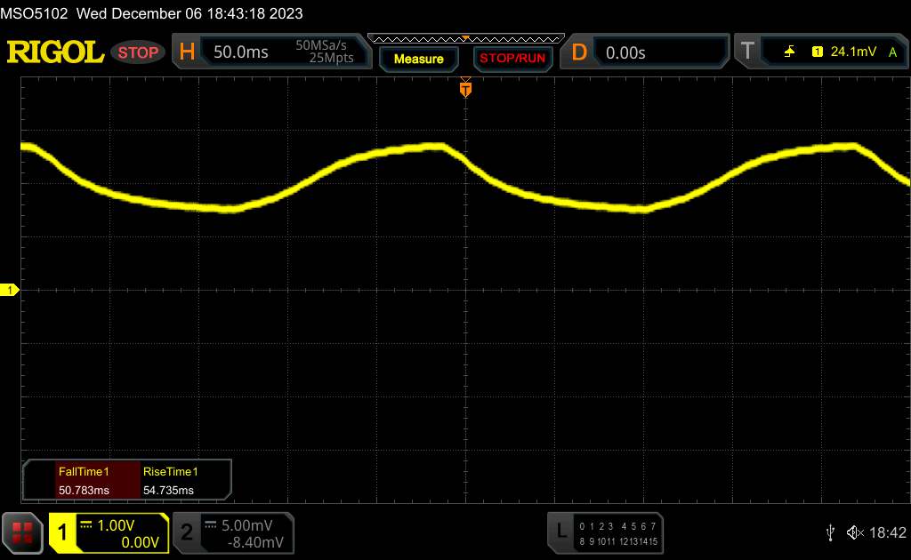This screenshot has height=560, width=911.
Task: Select the RiseTime1 measurement result
Action: 172,480
